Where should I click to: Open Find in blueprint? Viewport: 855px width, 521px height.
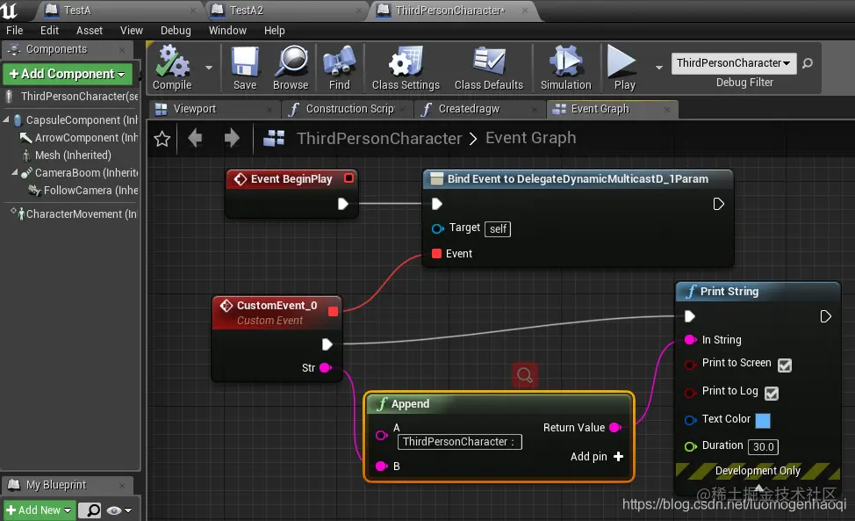[x=339, y=68]
